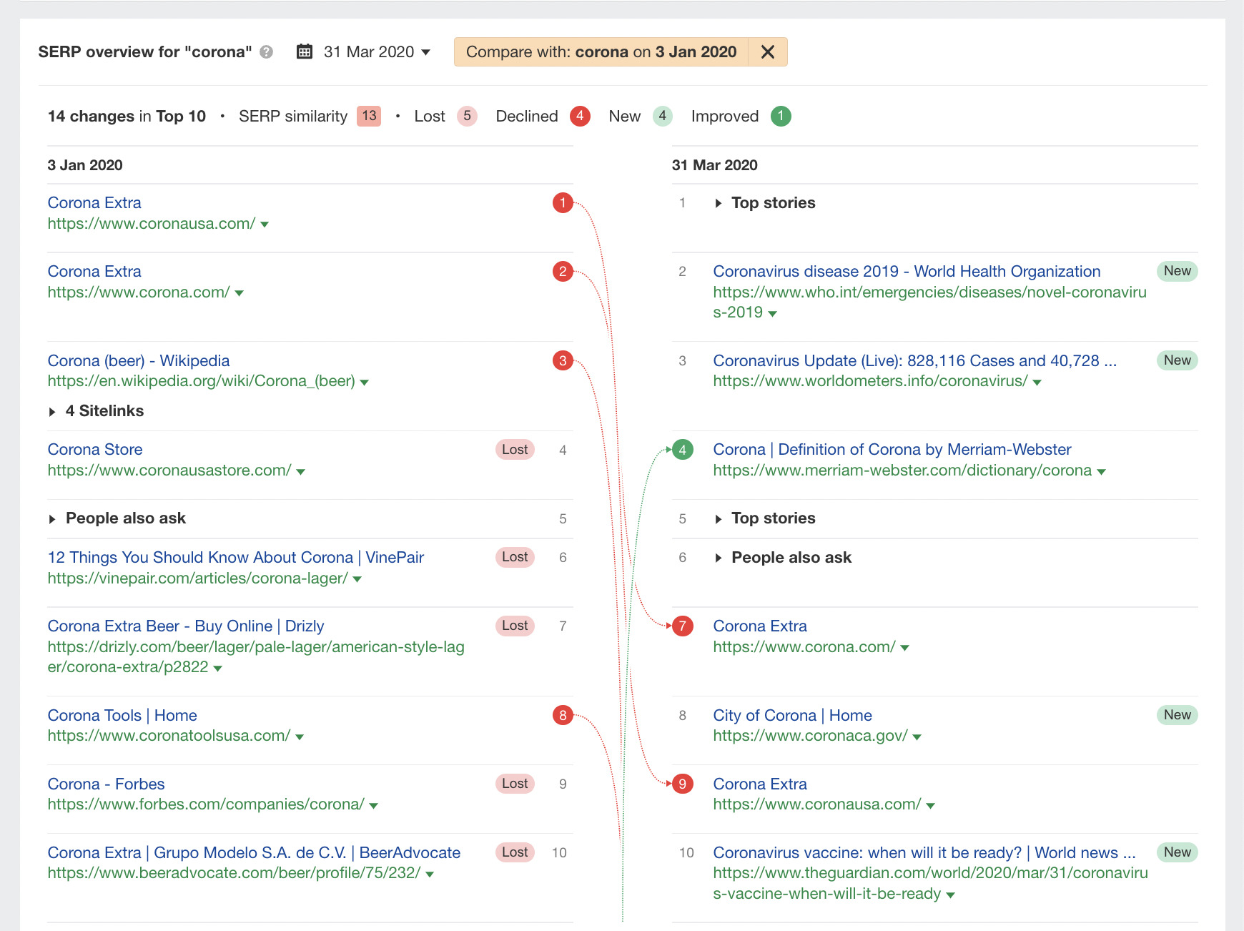The image size is (1244, 931).
Task: Click the New count badge showing 4
Action: [661, 116]
